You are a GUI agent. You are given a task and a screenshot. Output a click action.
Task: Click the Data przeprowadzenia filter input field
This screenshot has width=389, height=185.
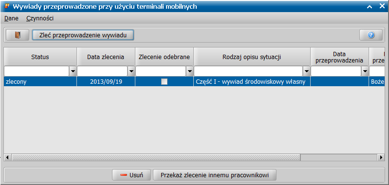(336, 71)
